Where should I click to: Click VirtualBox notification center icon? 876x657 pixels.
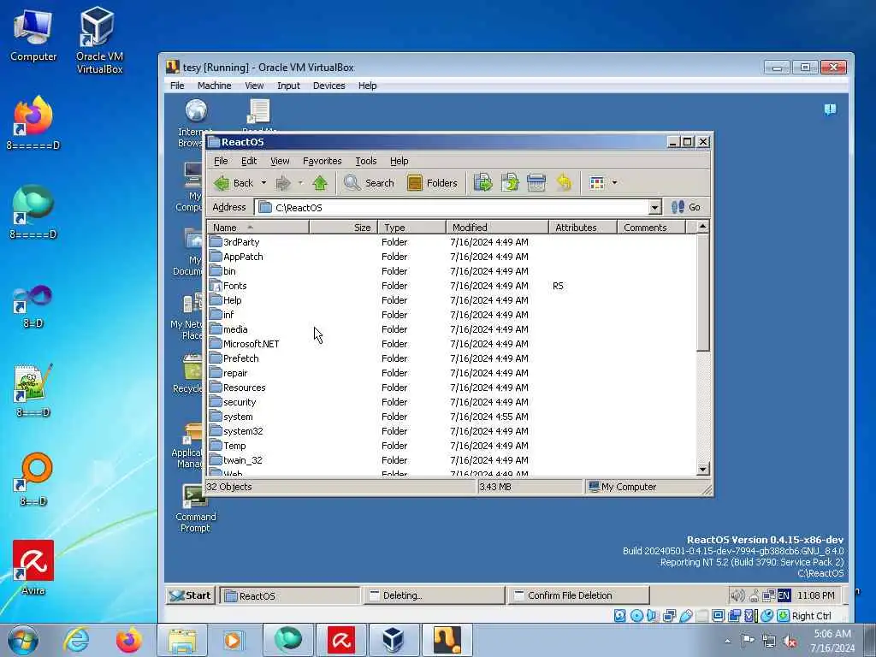830,109
